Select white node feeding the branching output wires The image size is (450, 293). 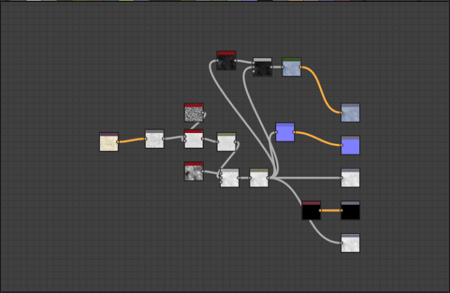tap(259, 178)
